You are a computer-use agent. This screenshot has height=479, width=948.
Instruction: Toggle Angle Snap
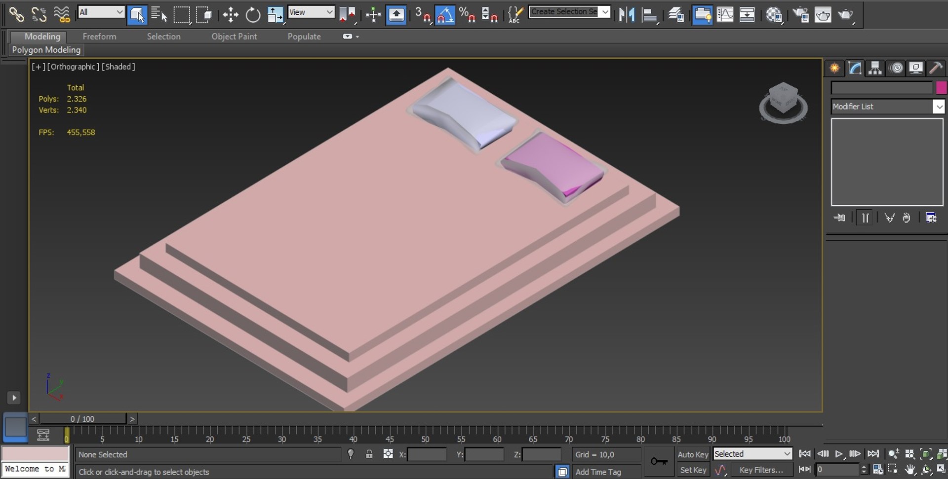click(x=445, y=14)
